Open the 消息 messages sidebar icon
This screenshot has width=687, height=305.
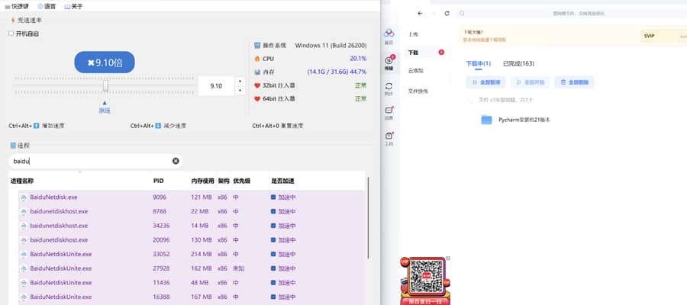[389, 114]
